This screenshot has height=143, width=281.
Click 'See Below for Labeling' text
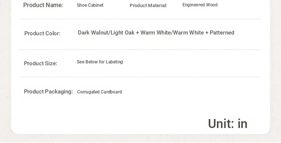coord(100,62)
